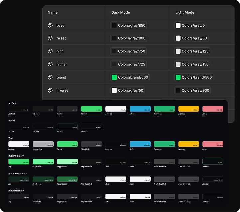Open the Light Mode Colors/brand/500 chip
Viewport: 240px width, 212px height.
tap(193, 77)
